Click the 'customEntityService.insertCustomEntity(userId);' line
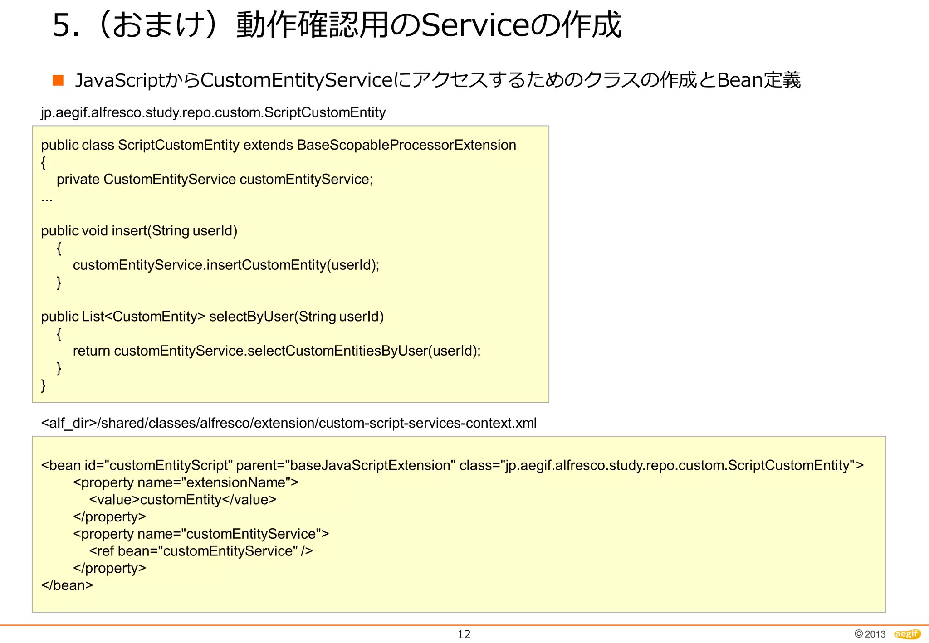This screenshot has width=929, height=643. coord(226,265)
